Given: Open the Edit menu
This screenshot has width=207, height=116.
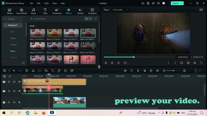Looking at the screenshot, I should click(38, 3).
